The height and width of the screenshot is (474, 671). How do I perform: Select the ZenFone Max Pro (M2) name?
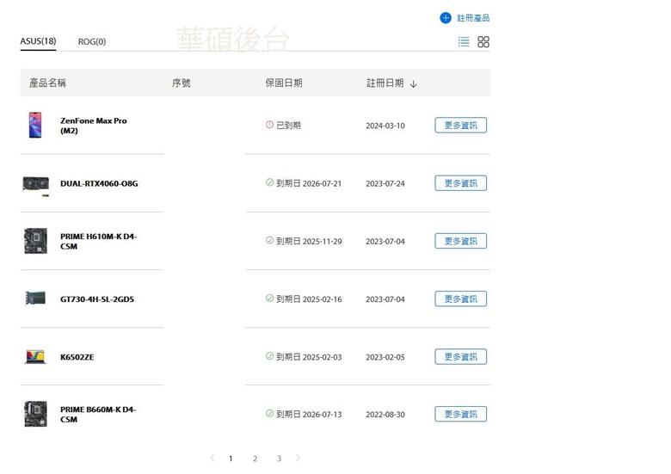pyautogui.click(x=93, y=126)
